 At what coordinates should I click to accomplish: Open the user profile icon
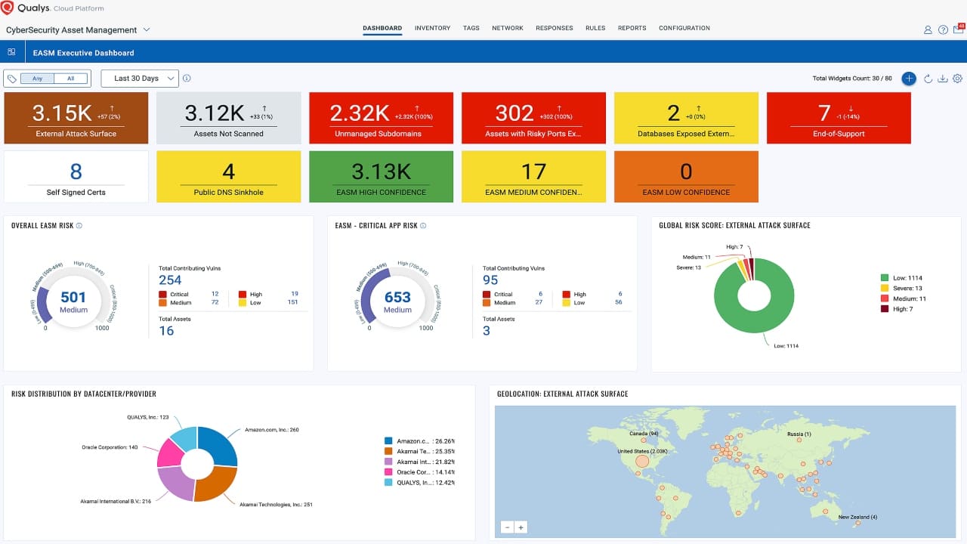(x=927, y=29)
